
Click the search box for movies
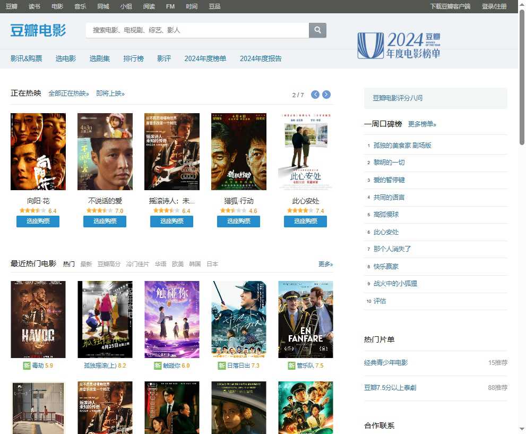(197, 30)
